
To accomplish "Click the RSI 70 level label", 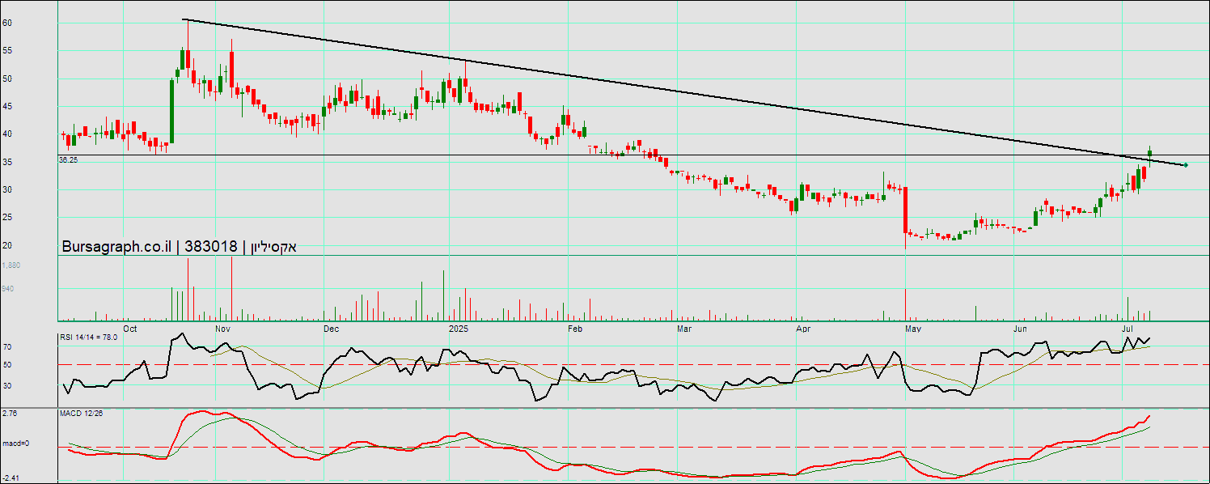I will point(6,346).
